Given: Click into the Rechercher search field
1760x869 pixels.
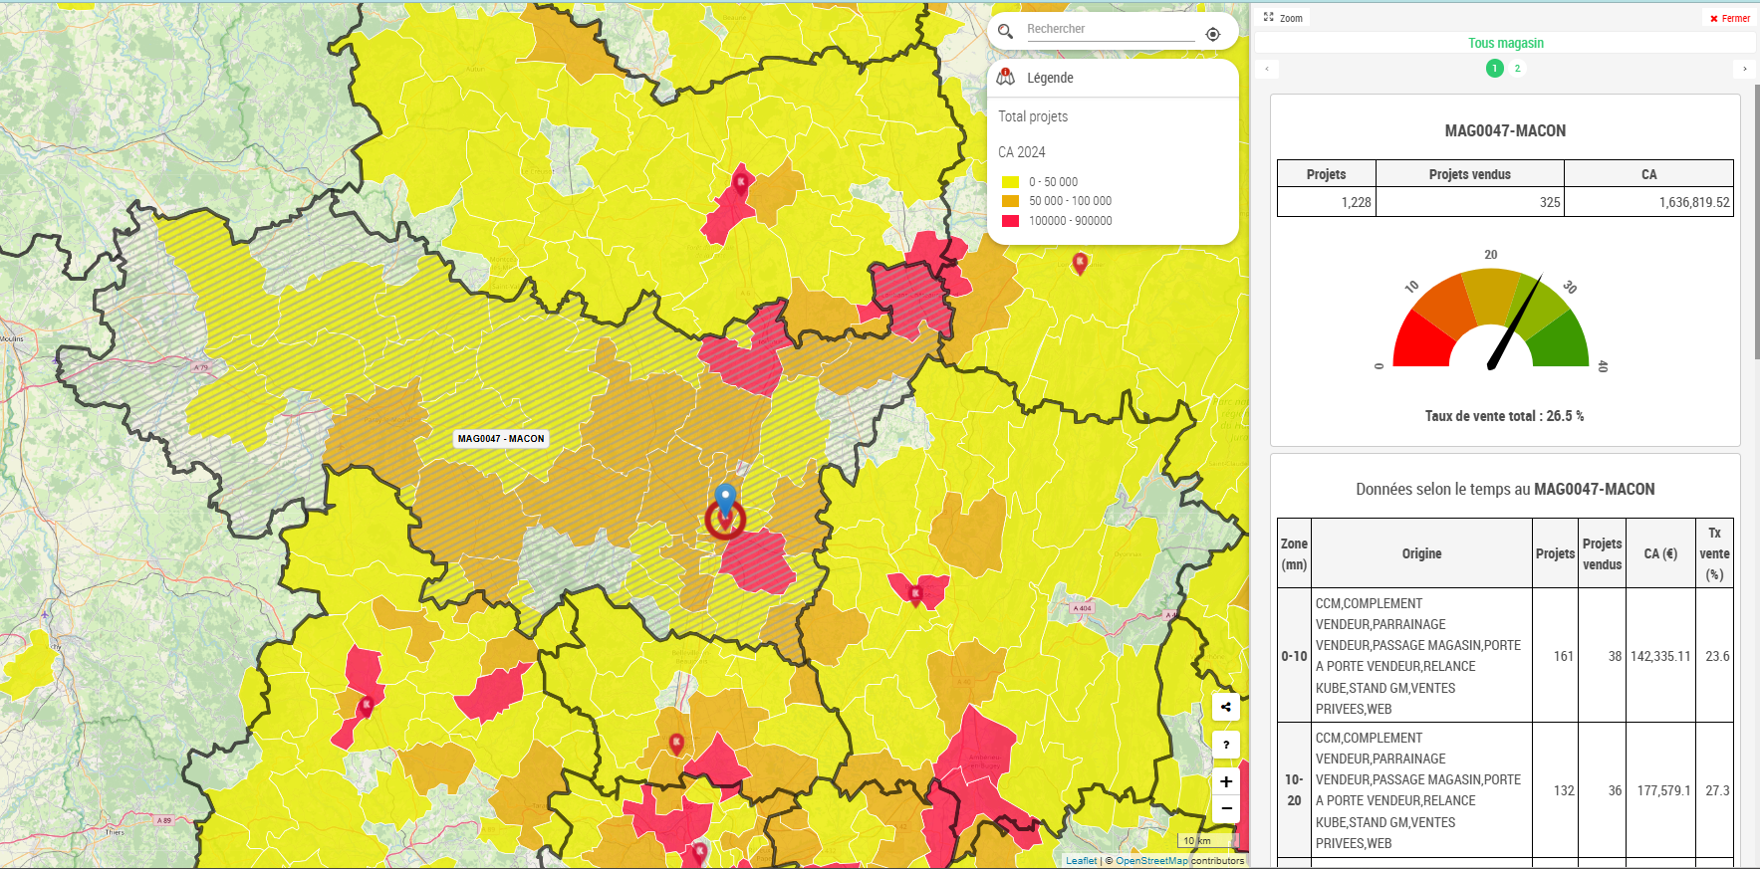Looking at the screenshot, I should 1110,30.
